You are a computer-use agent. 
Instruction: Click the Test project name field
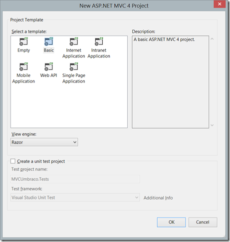[x=75, y=179]
